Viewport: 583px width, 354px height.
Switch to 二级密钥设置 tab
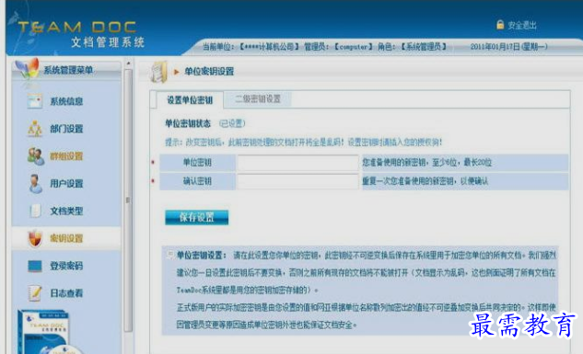click(x=258, y=99)
